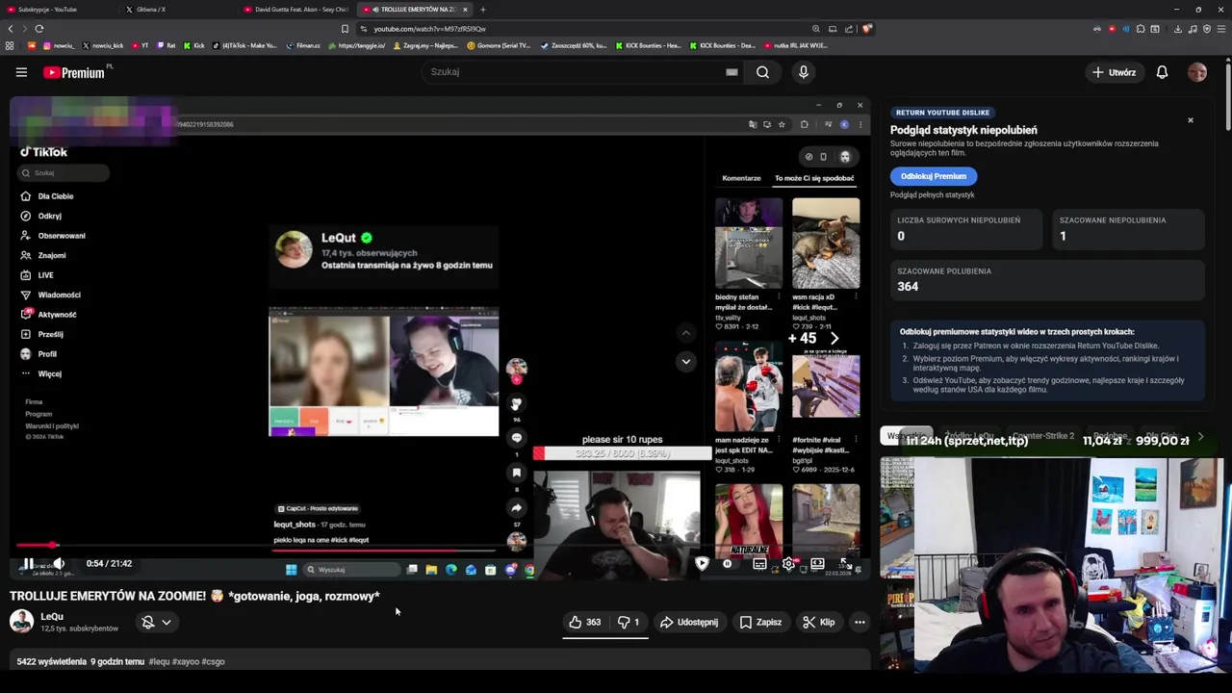Go back one page in the browser
The height and width of the screenshot is (693, 1232).
coord(11,29)
